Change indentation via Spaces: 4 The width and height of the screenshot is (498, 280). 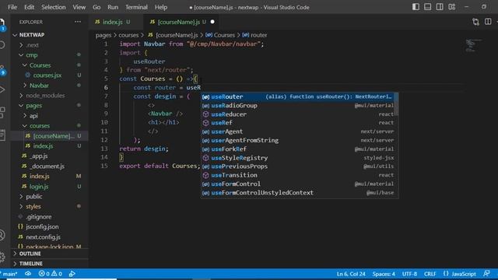pyautogui.click(x=384, y=274)
